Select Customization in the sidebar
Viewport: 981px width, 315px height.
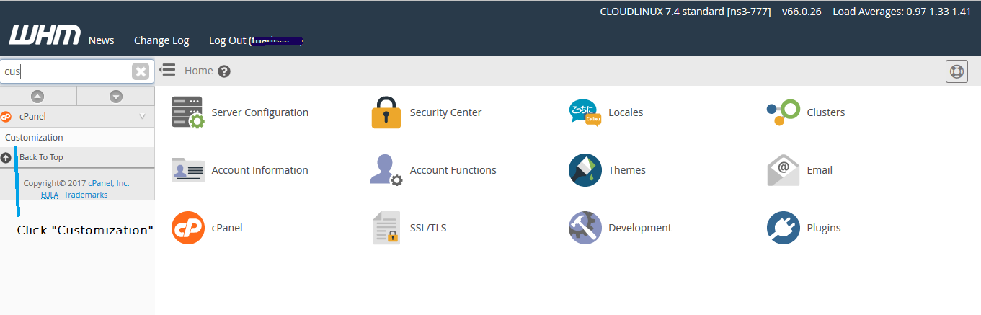34,137
